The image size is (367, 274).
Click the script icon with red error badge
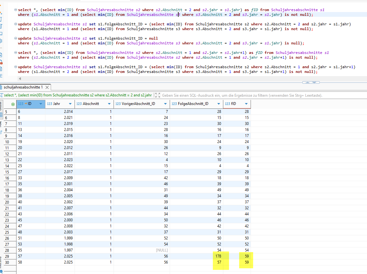[1, 62]
